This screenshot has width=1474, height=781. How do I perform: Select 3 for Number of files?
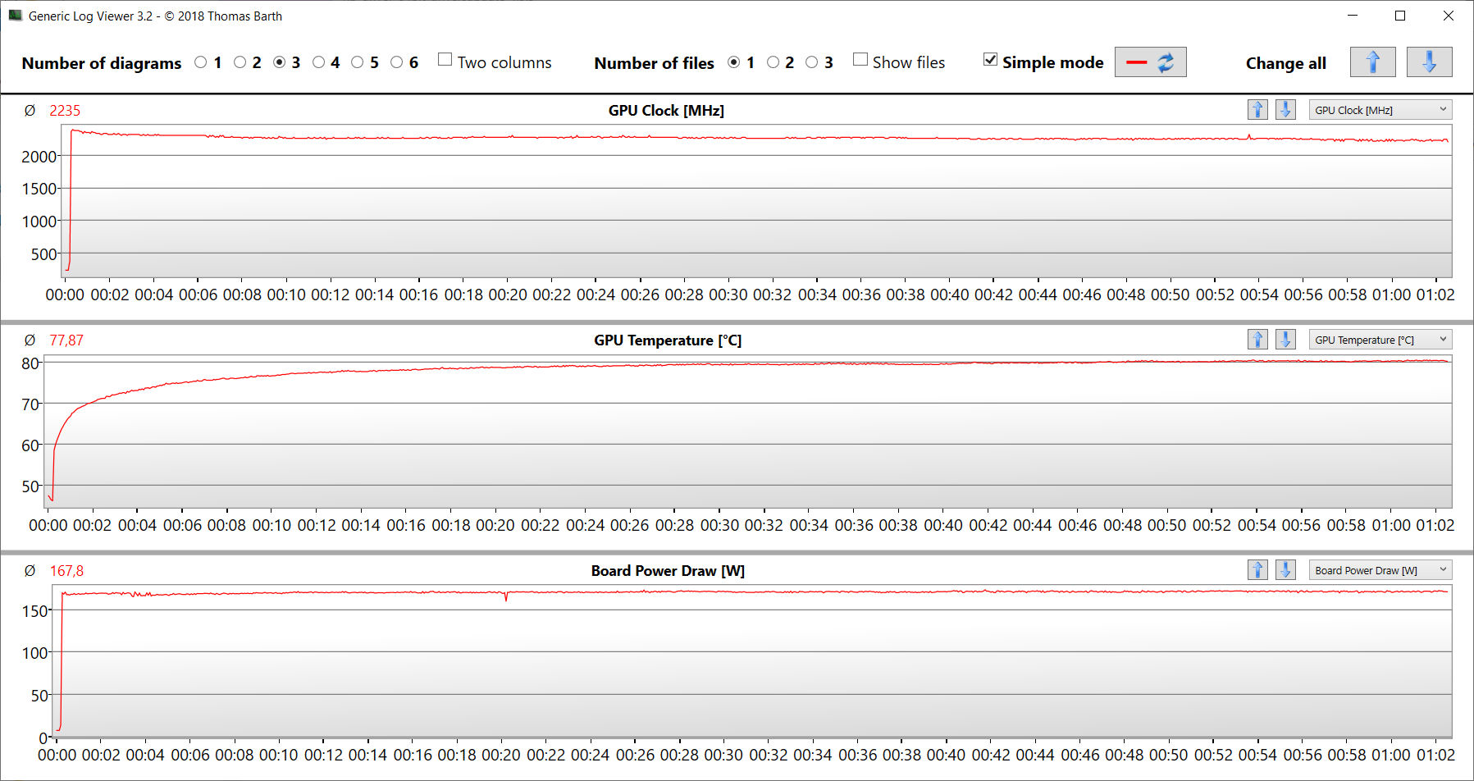pos(812,62)
